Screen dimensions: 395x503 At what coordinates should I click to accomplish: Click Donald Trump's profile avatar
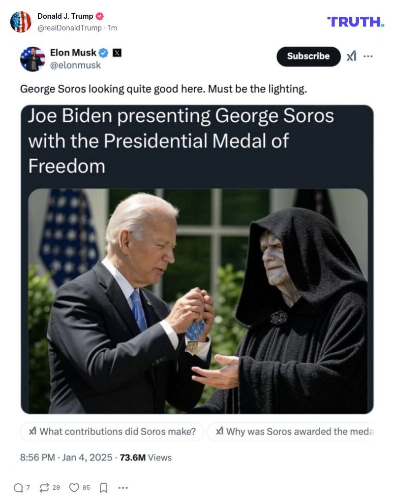[x=21, y=22]
